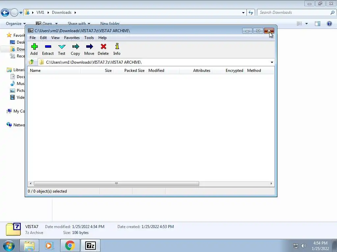This screenshot has width=337, height=252.
Task: Open Google Chrome from taskbar
Action: (70, 245)
